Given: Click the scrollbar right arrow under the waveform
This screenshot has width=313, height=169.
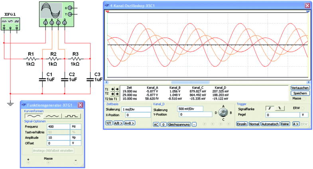Looking at the screenshot, I should pyautogui.click(x=308, y=82).
